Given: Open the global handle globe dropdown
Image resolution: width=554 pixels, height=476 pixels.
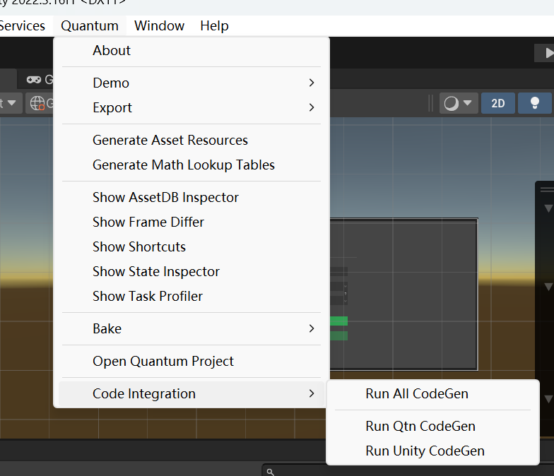Looking at the screenshot, I should pyautogui.click(x=40, y=103).
